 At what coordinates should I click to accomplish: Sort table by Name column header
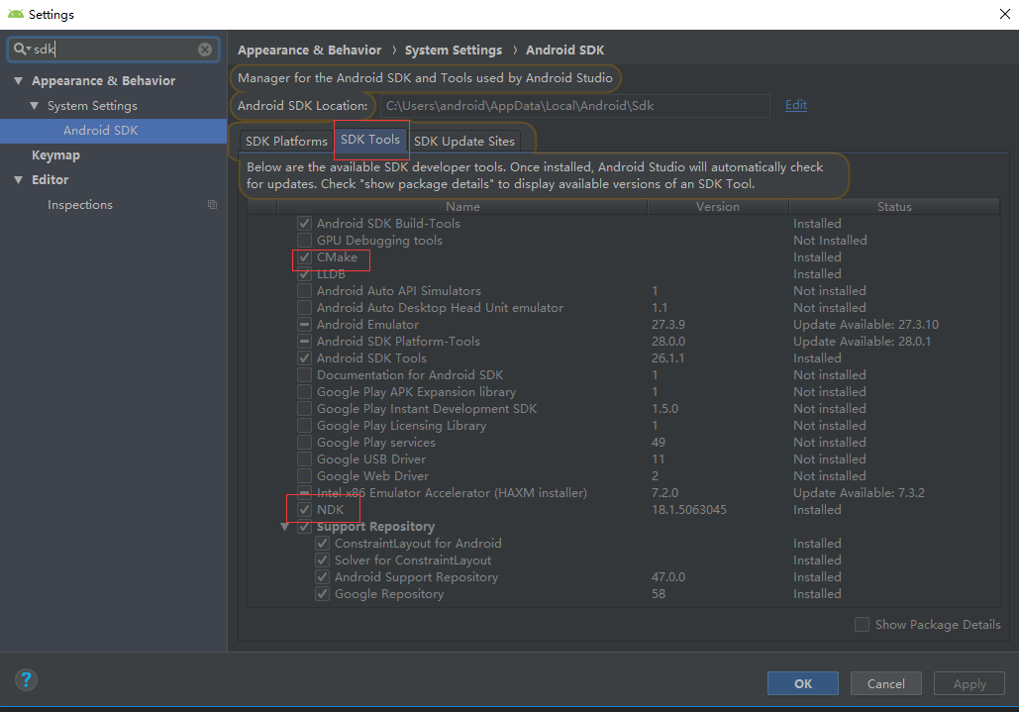click(462, 207)
